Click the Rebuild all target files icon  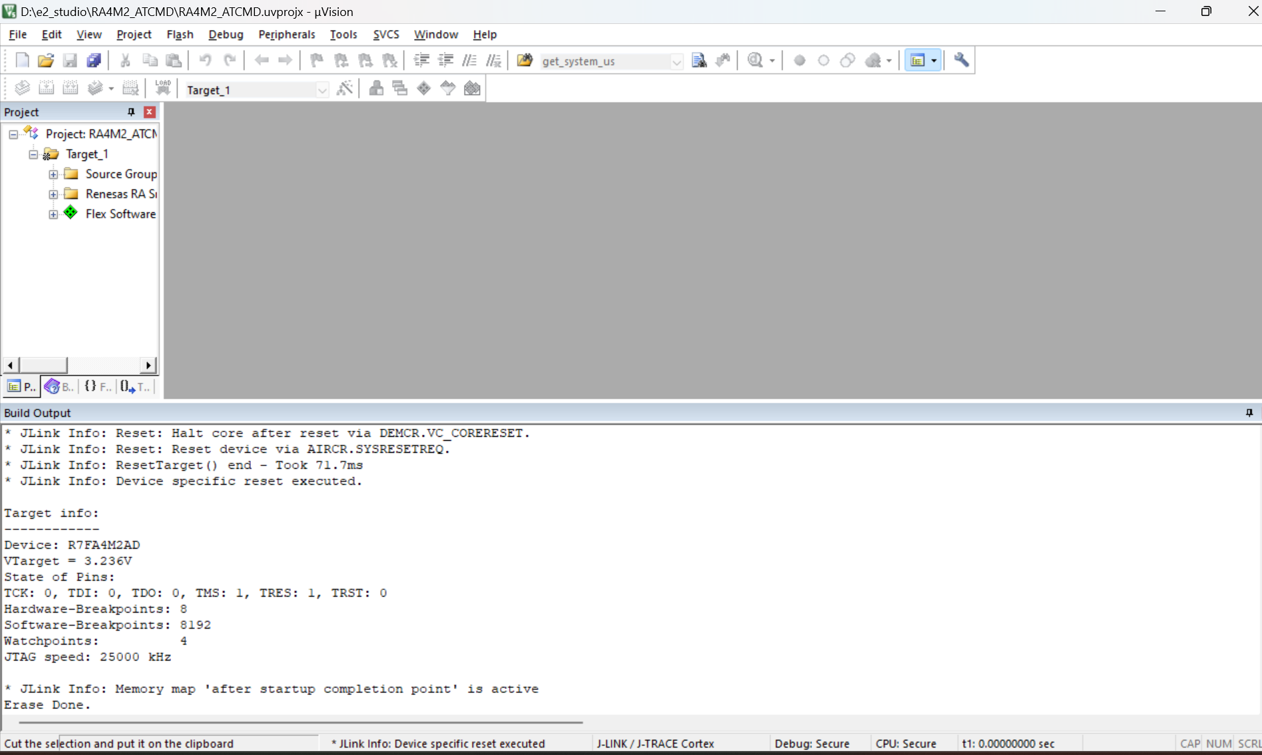point(70,89)
